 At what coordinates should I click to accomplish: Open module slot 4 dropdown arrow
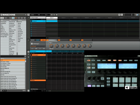(x=91, y=40)
